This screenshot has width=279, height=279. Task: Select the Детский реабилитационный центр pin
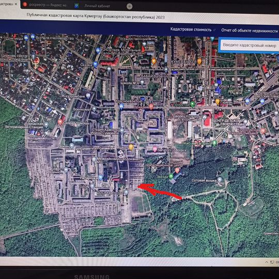click(x=177, y=171)
